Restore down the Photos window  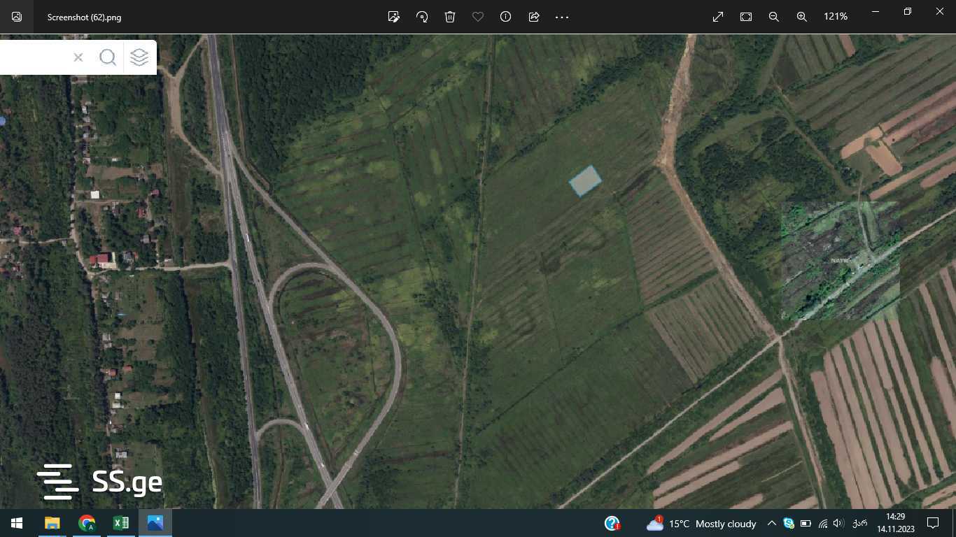tap(908, 12)
